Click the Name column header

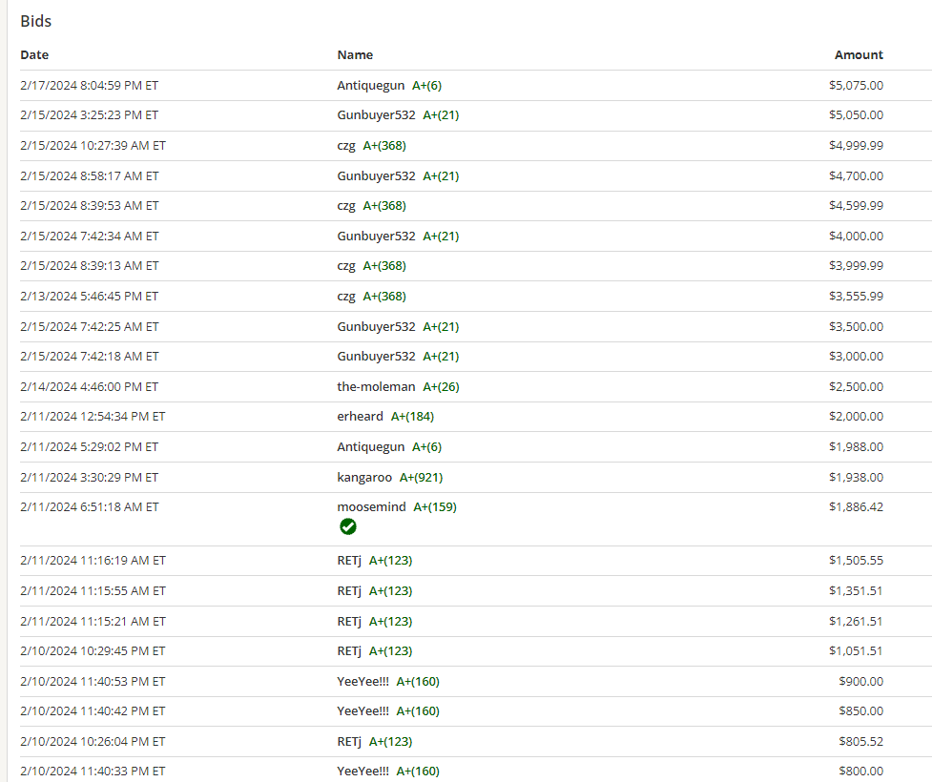pos(355,54)
